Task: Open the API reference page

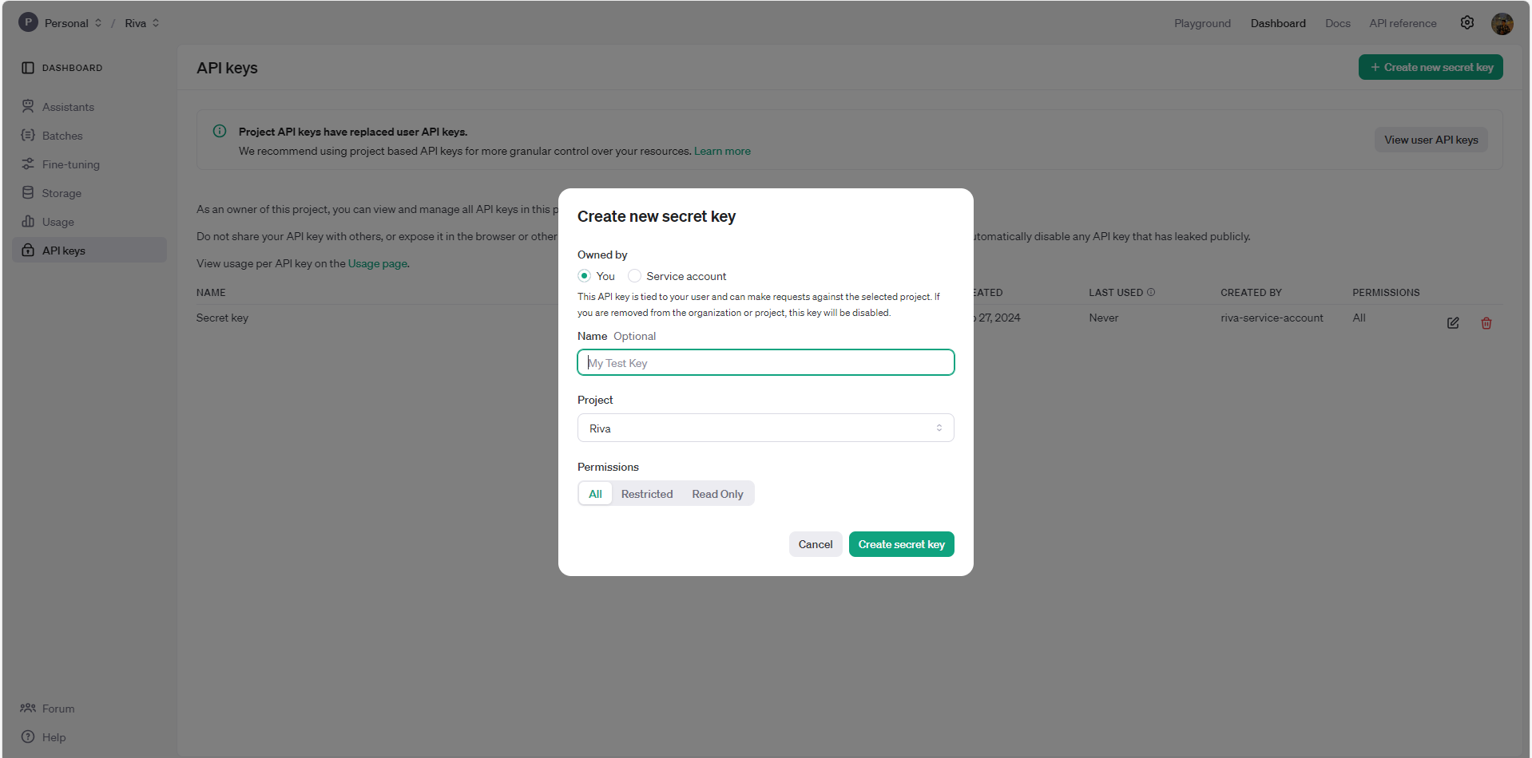Action: pyautogui.click(x=1402, y=23)
